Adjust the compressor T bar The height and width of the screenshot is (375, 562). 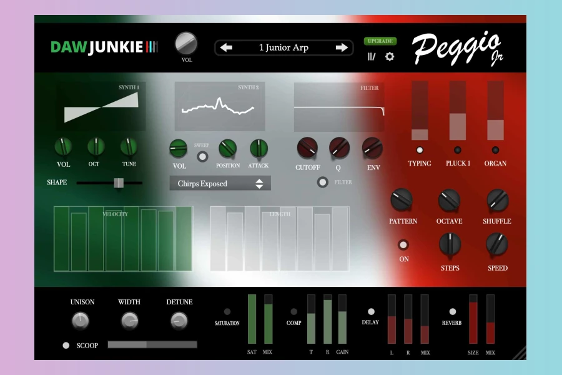(311, 319)
